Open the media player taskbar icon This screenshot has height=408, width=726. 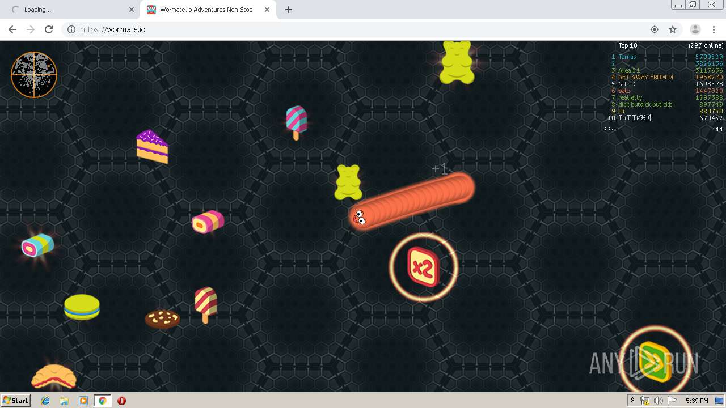coord(83,401)
